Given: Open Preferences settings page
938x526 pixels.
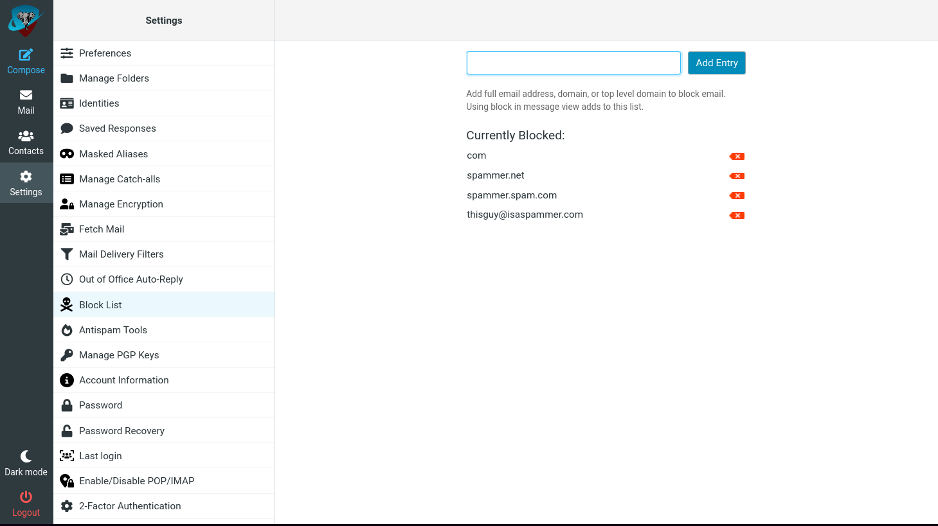Looking at the screenshot, I should point(105,53).
